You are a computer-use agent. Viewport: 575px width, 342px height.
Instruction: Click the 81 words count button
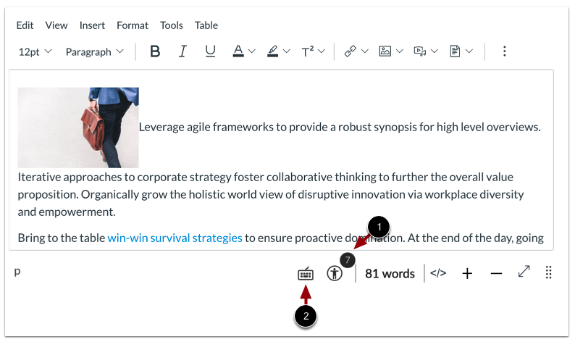390,274
